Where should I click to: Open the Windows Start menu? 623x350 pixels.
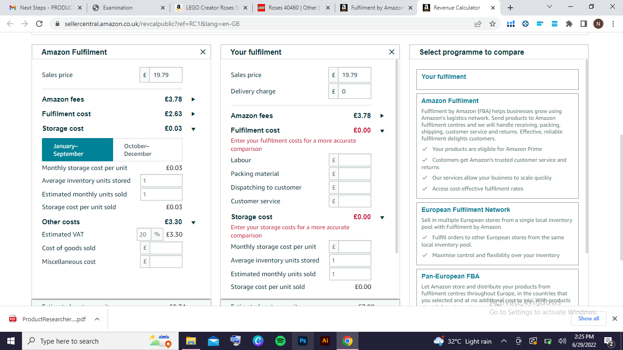pyautogui.click(x=10, y=341)
